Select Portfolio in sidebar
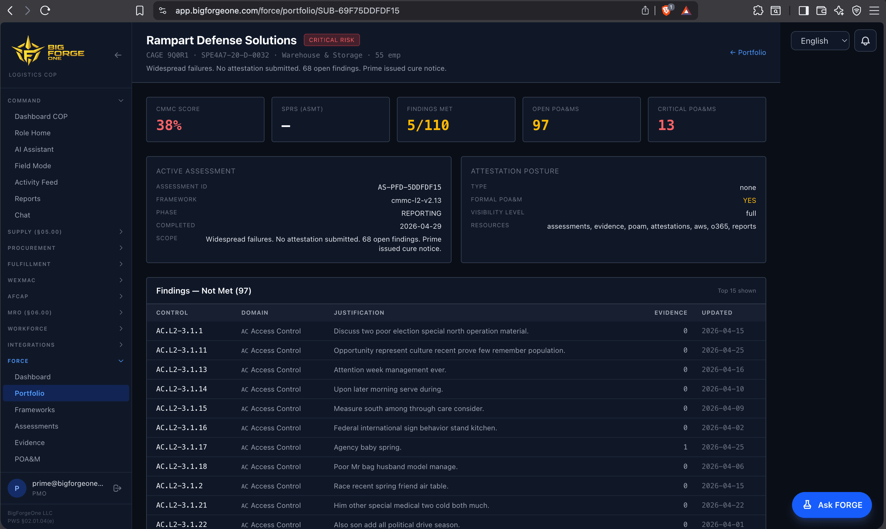Screen dimensions: 886x529 click(66, 393)
